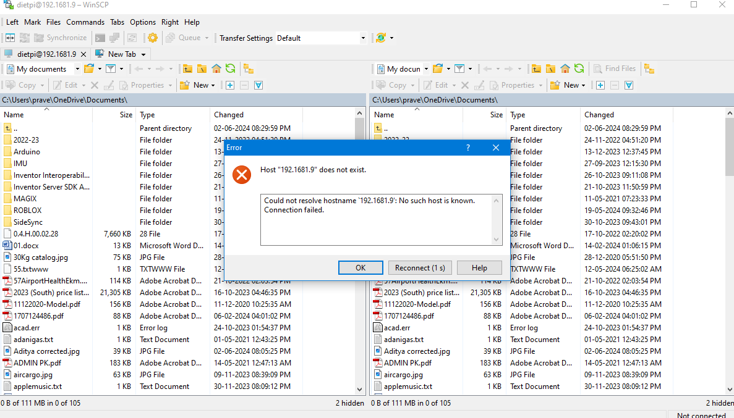The height and width of the screenshot is (418, 734).
Task: Sort right panel by Changed column header
Action: click(x=626, y=115)
